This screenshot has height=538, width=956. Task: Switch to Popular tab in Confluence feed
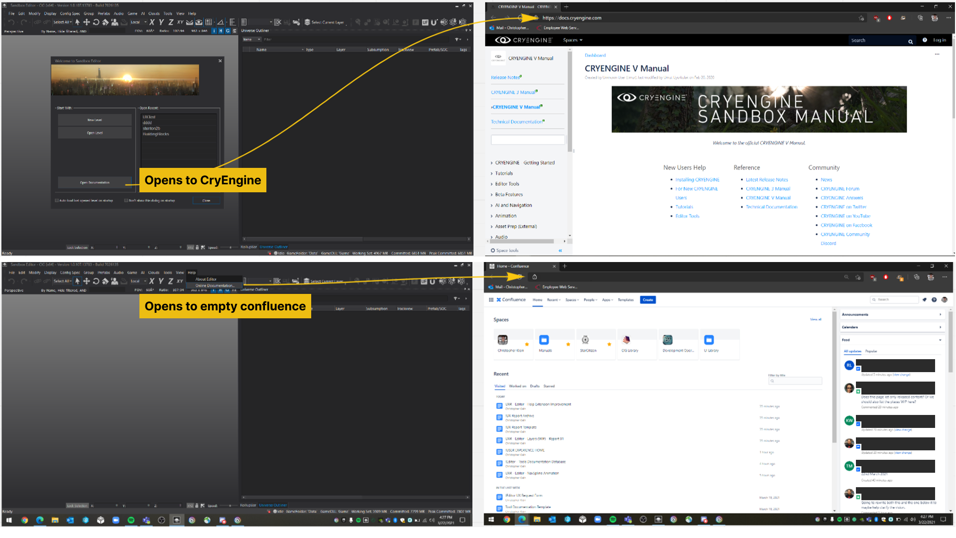pos(871,351)
